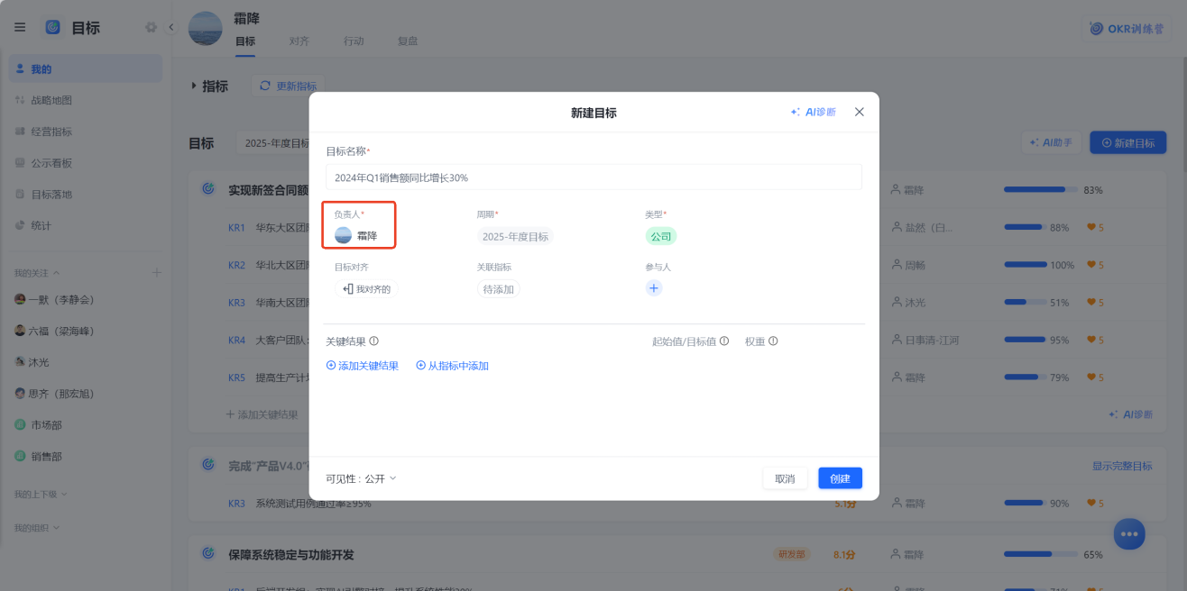The width and height of the screenshot is (1187, 591).
Task: Click target icon beside 保障系统稳定与功能开发
Action: 208,553
